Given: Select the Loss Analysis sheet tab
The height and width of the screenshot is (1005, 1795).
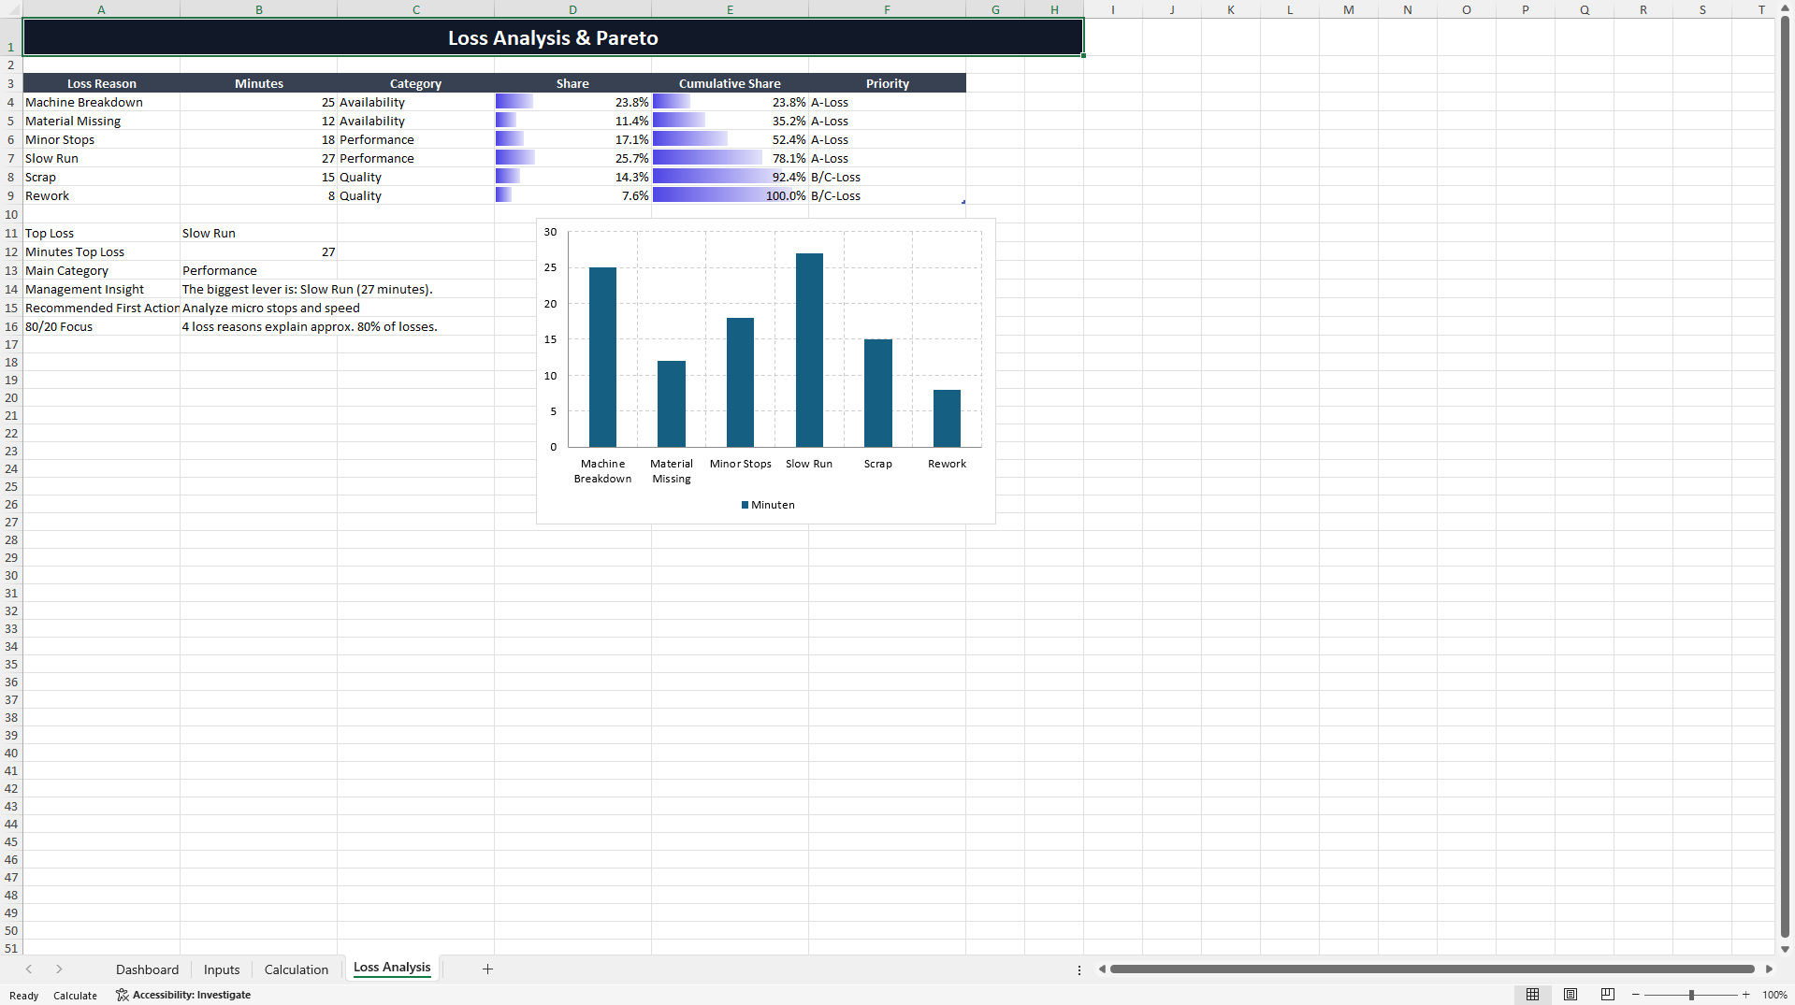Looking at the screenshot, I should tap(392, 968).
